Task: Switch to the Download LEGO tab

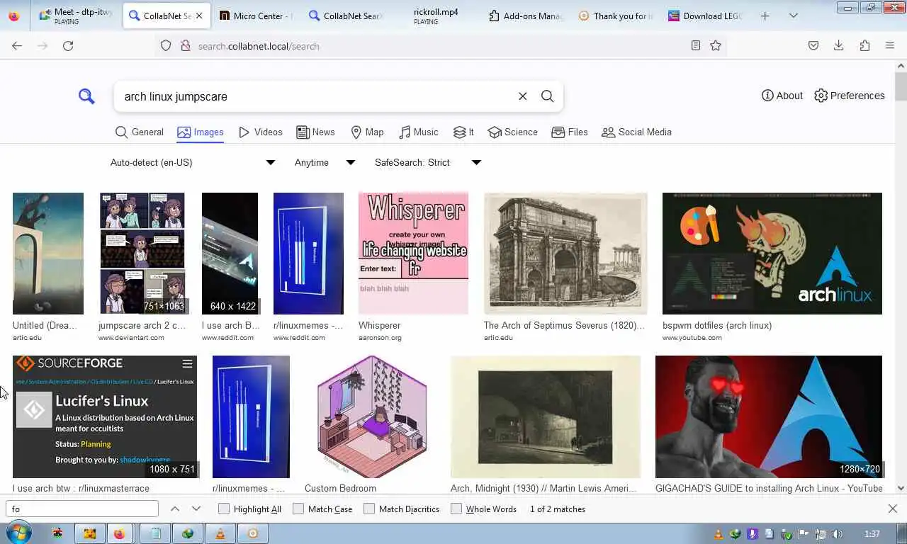Action: click(x=705, y=16)
